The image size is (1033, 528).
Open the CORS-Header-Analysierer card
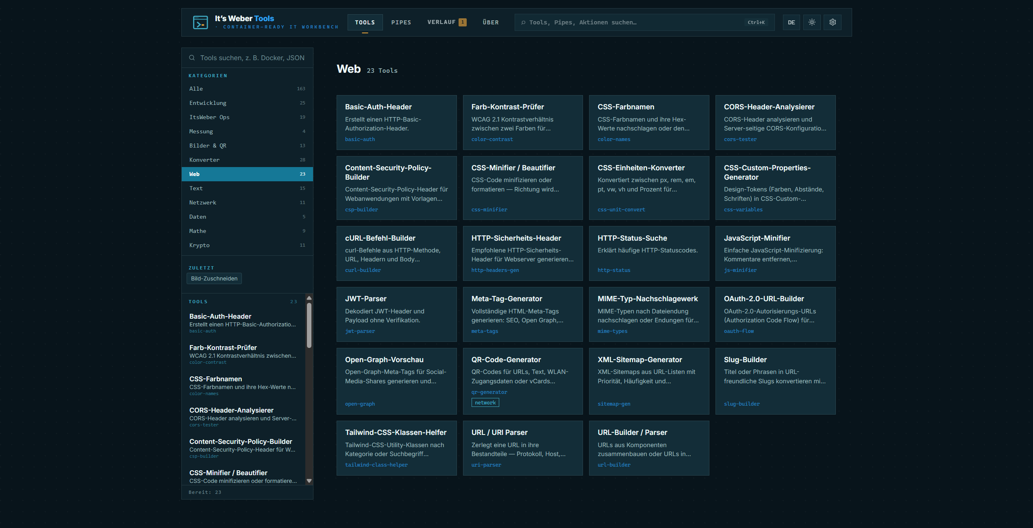tap(775, 122)
